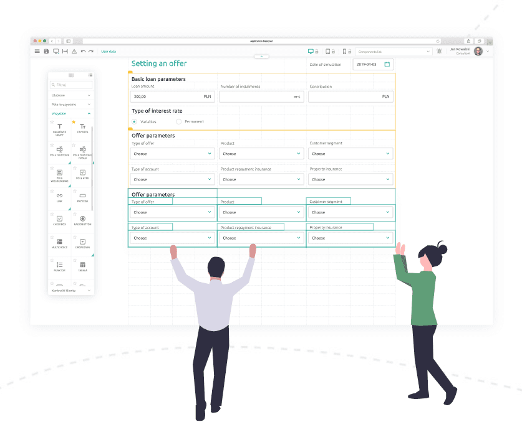Pick the Checkbox component
Screen dimensions: 522x422
click(x=60, y=220)
